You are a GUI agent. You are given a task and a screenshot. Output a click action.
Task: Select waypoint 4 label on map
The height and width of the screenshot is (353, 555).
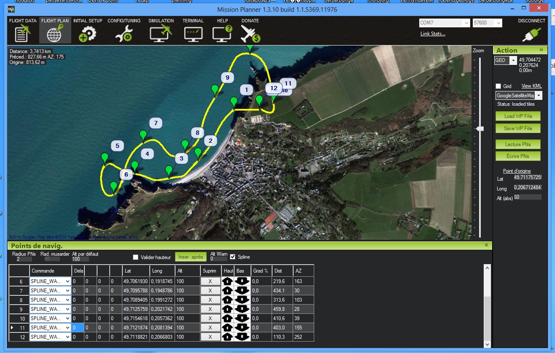(x=147, y=154)
